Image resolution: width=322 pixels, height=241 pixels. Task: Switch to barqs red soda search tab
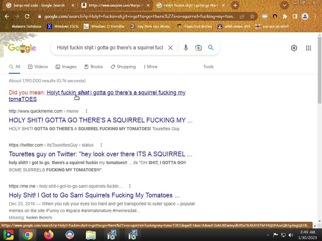point(39,5)
